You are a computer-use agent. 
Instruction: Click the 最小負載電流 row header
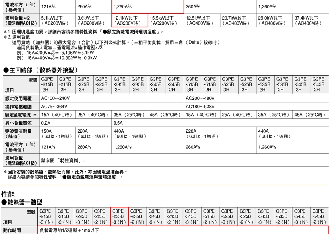(21, 123)
